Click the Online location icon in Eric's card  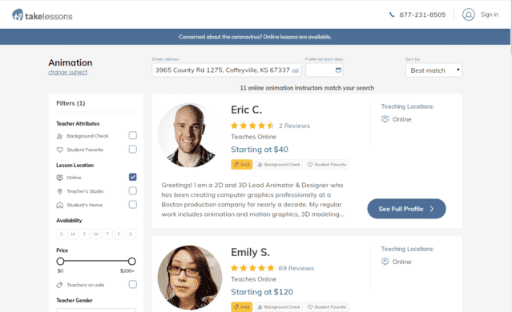[385, 119]
